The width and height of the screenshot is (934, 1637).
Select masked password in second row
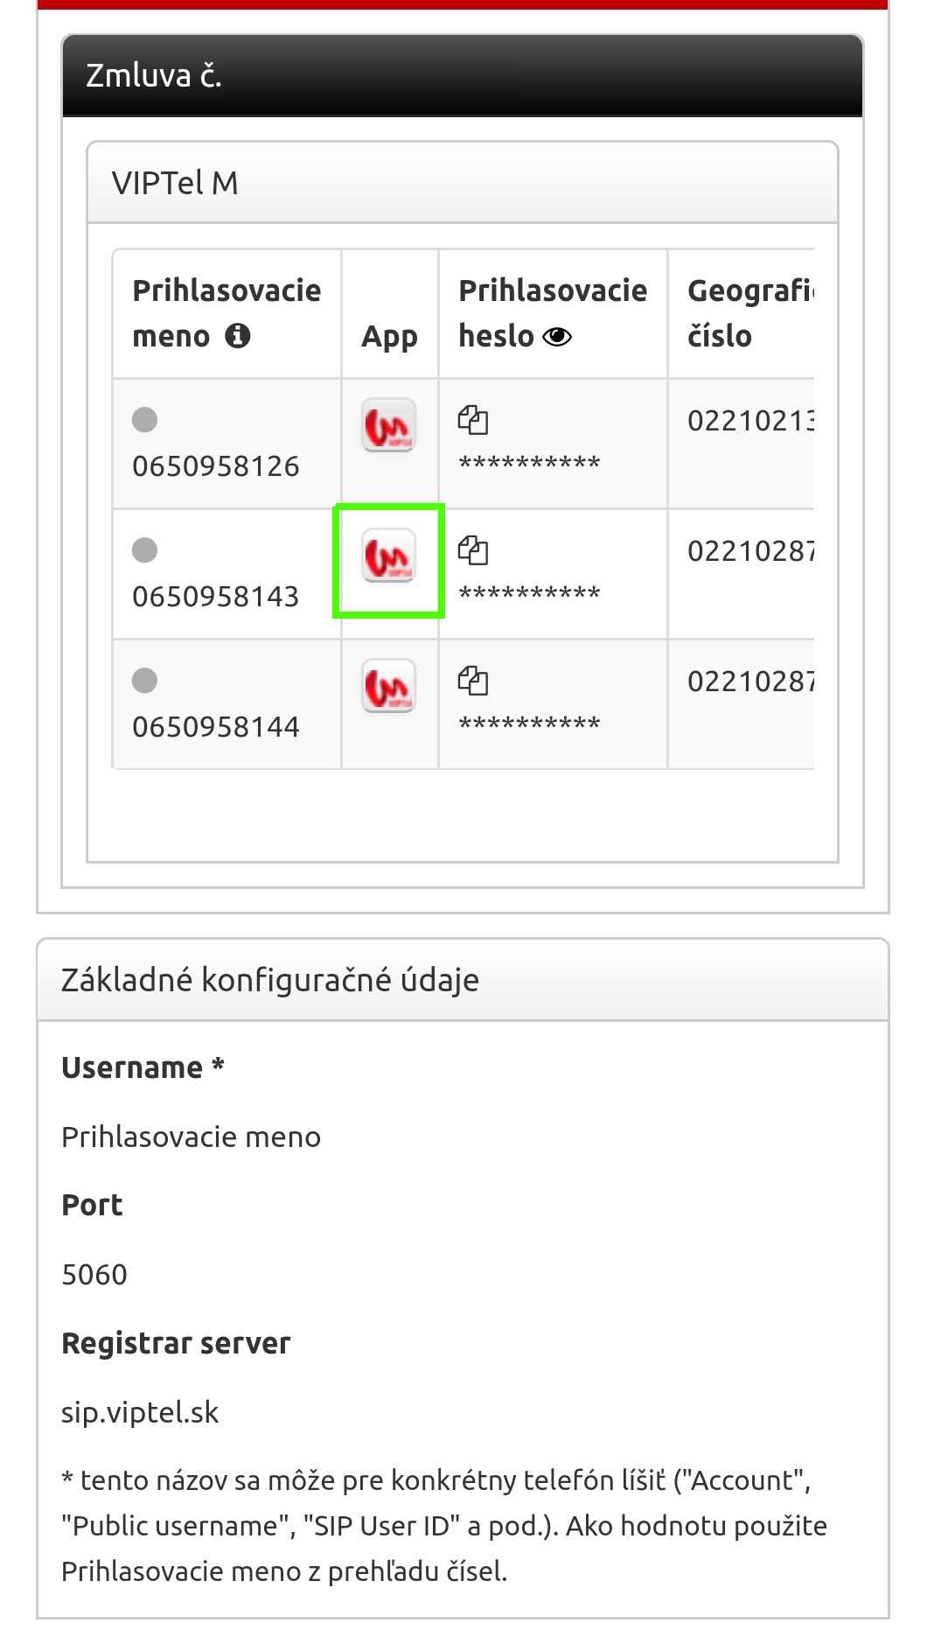[x=530, y=595]
